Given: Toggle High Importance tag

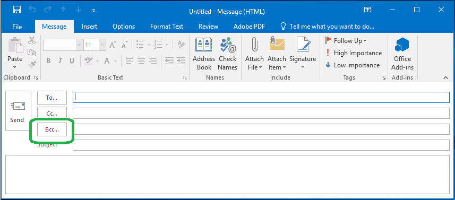Looking at the screenshot, I should point(354,53).
